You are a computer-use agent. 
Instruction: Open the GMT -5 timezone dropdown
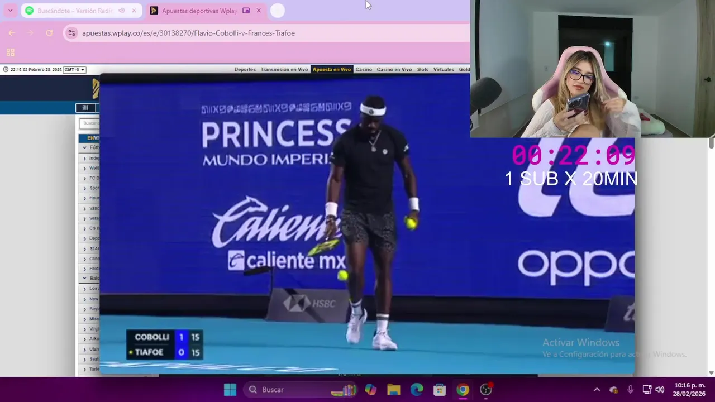pos(74,70)
